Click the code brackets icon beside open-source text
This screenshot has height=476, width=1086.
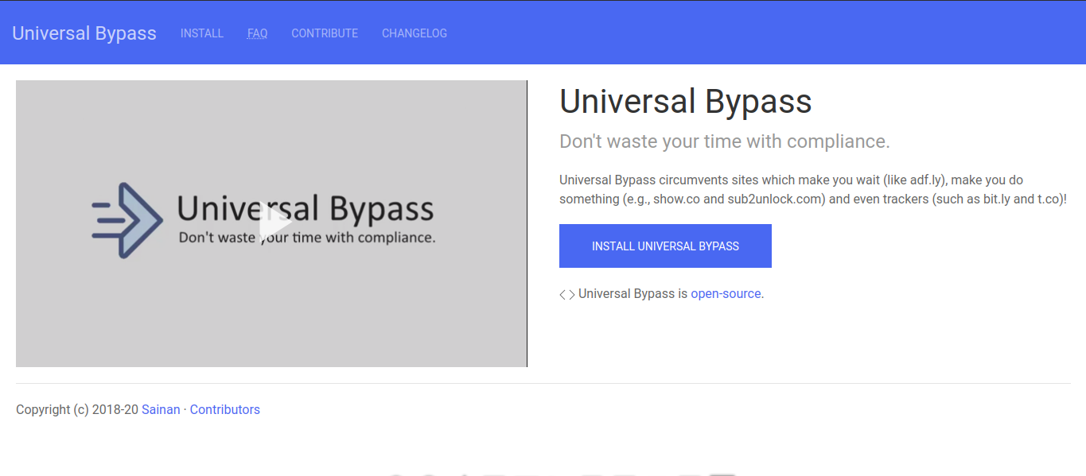pos(566,295)
